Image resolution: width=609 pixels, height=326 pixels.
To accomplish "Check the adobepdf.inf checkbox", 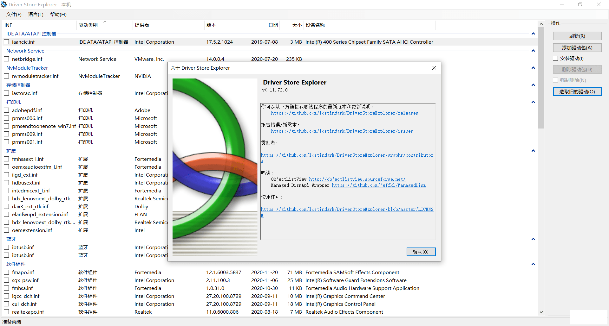I will [x=6, y=110].
